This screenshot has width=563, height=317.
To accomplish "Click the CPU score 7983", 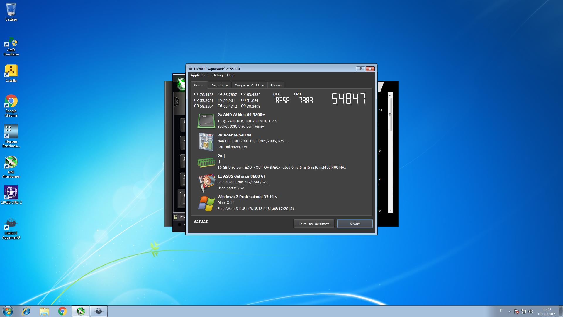I will coord(306,101).
